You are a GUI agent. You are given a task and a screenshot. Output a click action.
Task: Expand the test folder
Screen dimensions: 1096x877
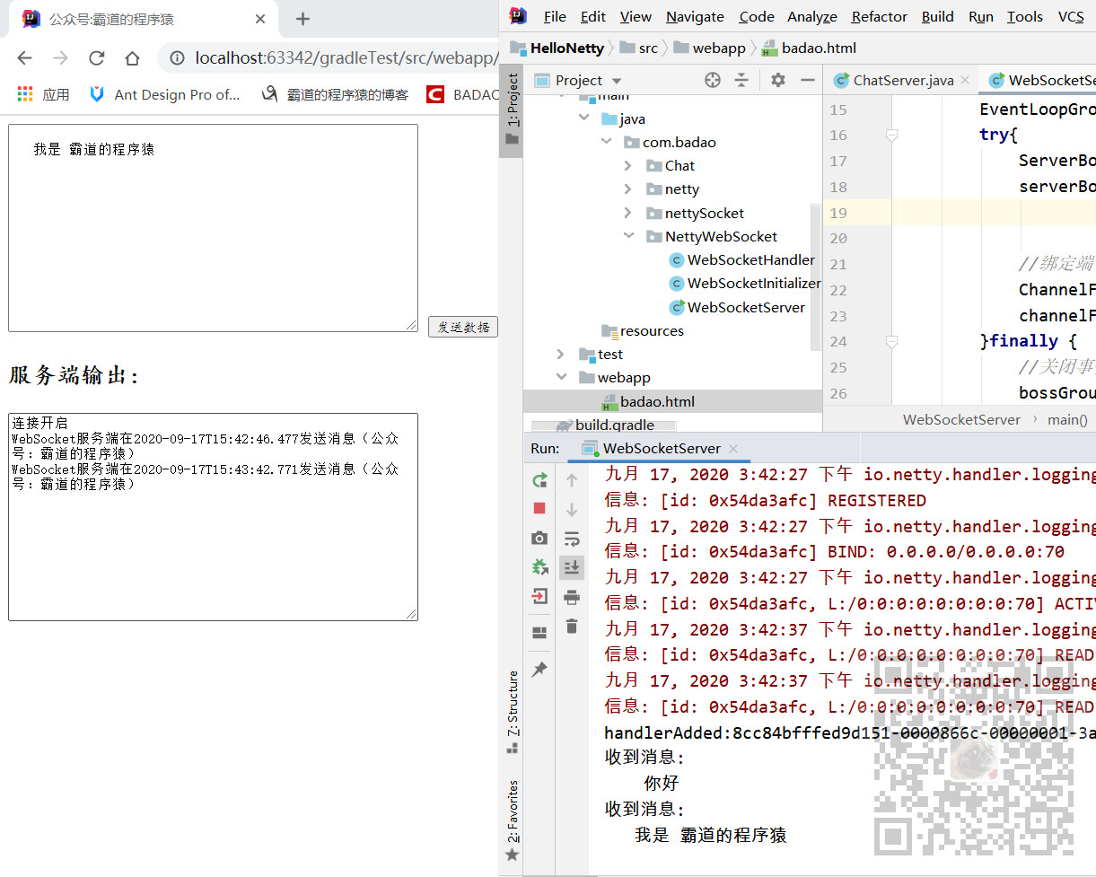561,354
